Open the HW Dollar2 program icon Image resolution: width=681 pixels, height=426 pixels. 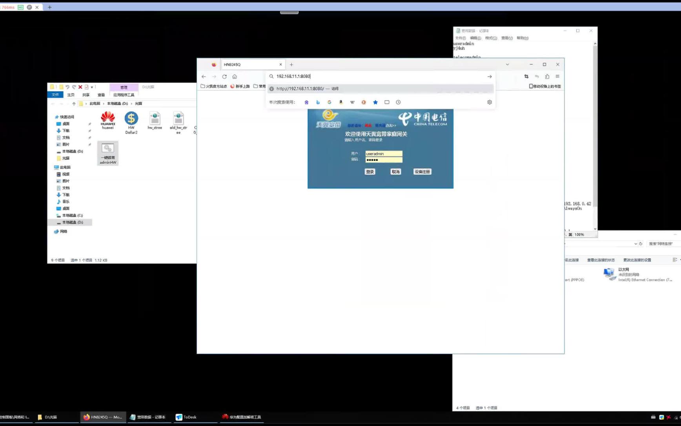pos(131,122)
